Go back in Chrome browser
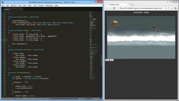 pyautogui.click(x=107, y=8)
